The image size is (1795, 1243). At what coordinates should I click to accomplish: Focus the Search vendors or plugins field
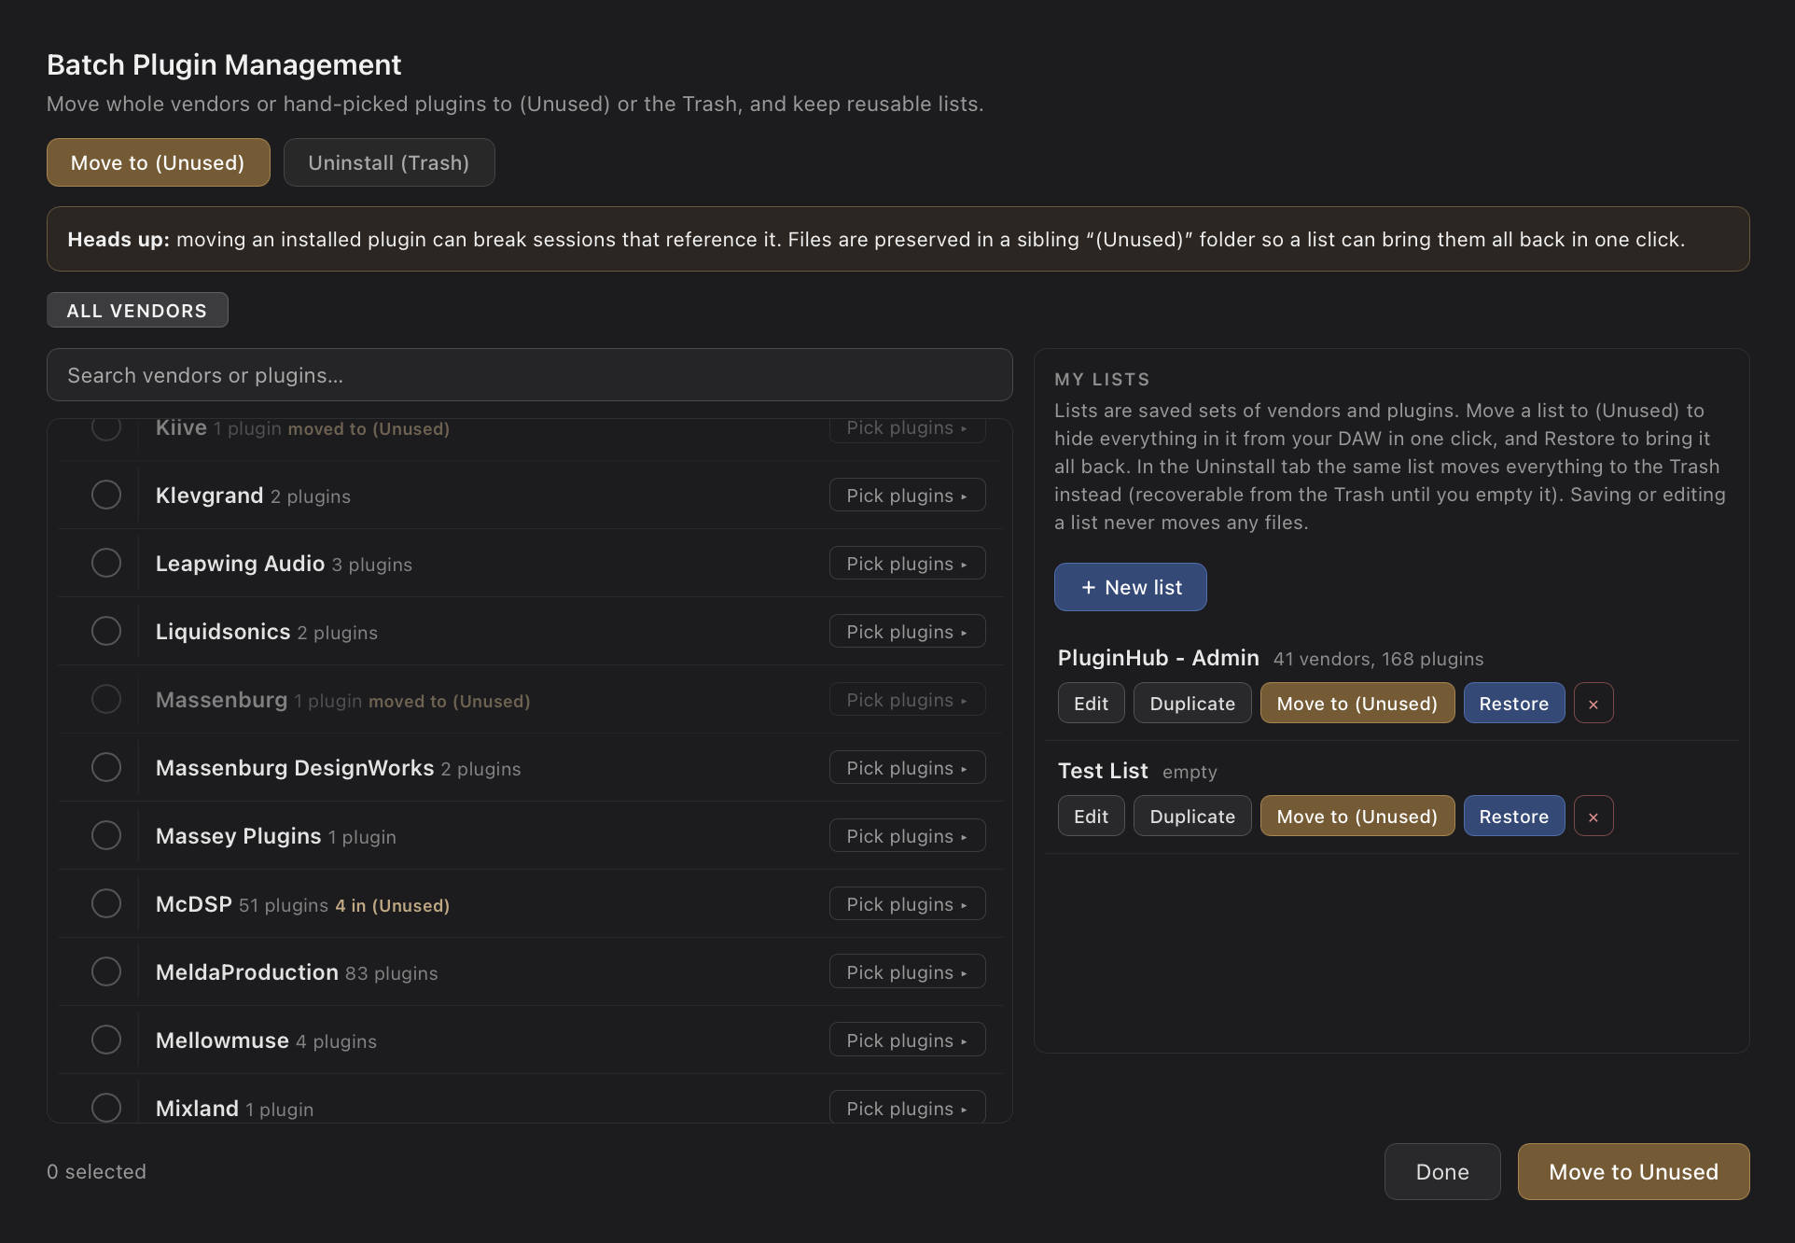tap(530, 375)
